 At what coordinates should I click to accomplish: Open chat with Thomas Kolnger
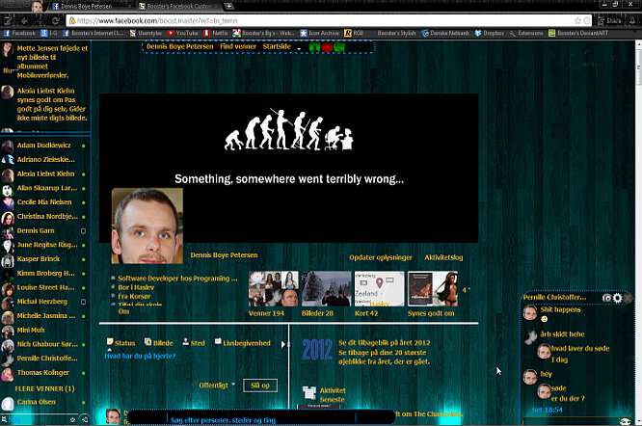[43, 372]
